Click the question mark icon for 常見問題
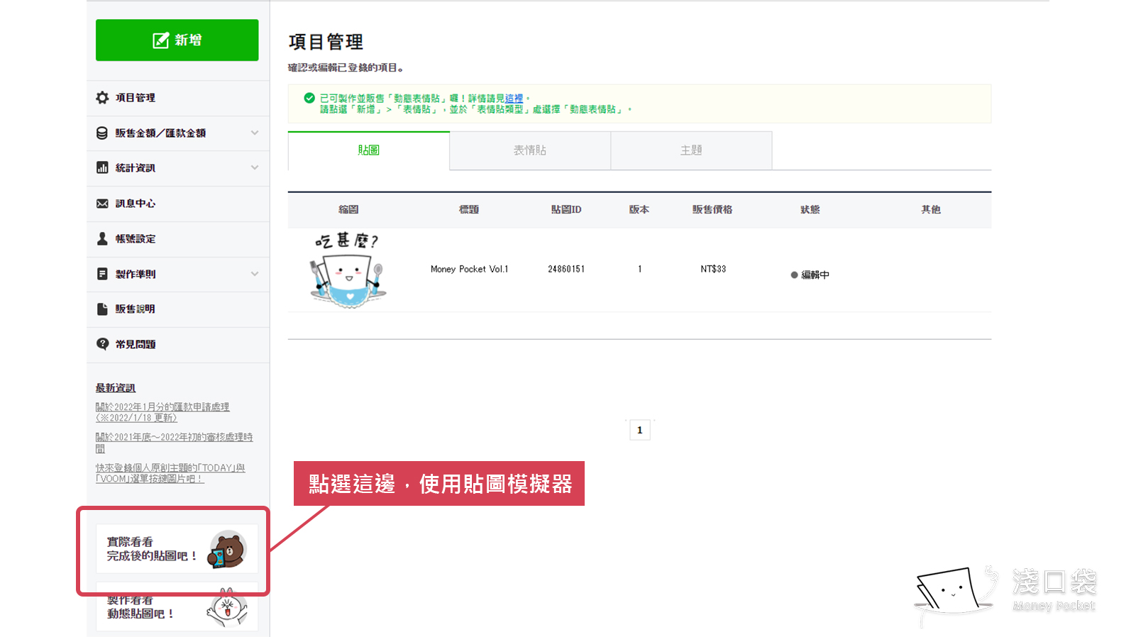Screen dimensions: 1136x637 pos(103,344)
